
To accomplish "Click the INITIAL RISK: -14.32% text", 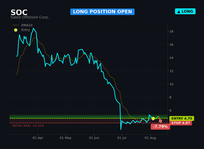I will click(x=28, y=126).
